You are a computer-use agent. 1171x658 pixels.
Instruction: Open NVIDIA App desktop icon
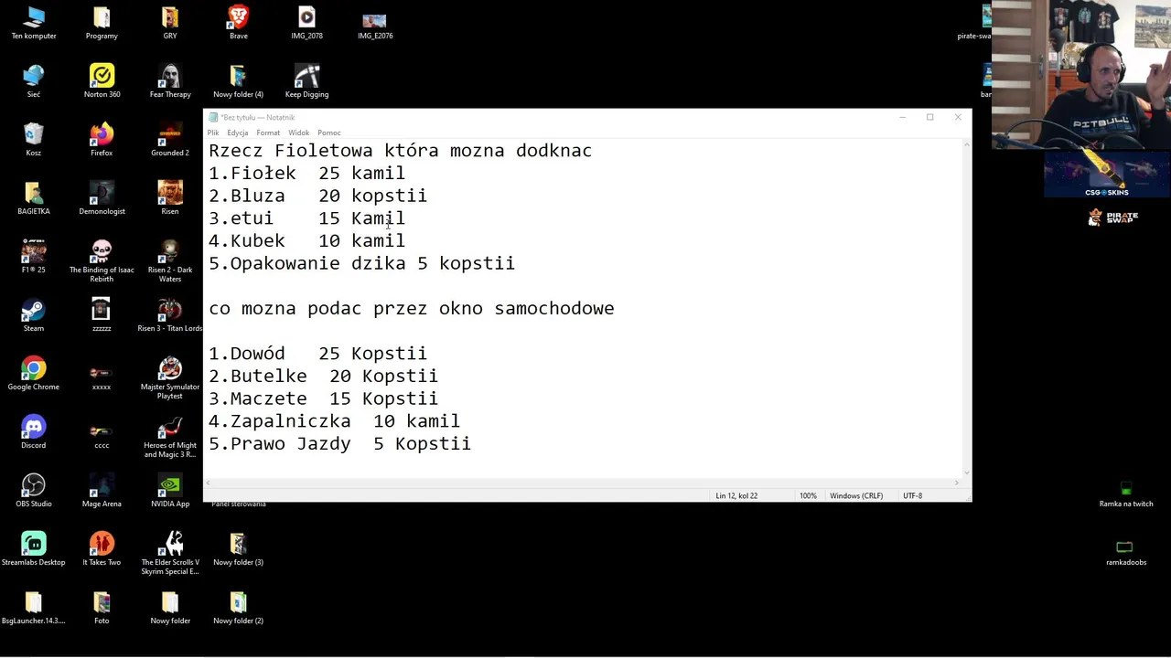point(170,491)
